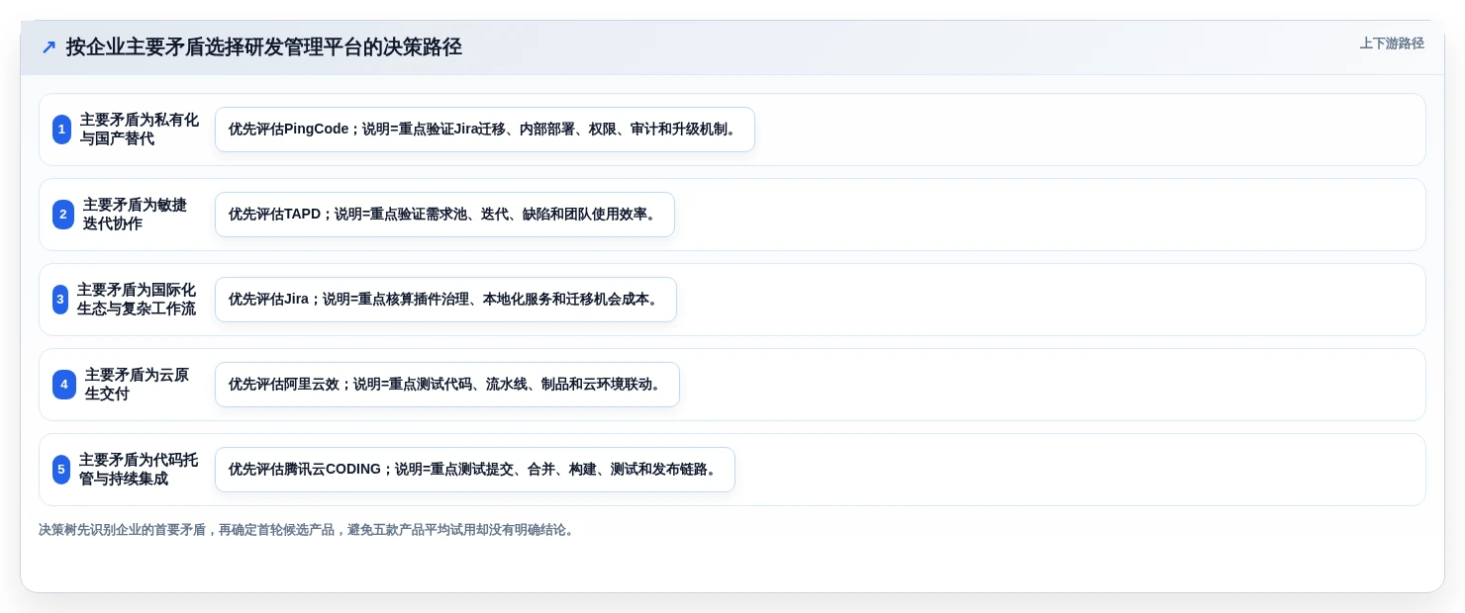The width and height of the screenshot is (1465, 613).
Task: Select label 主要矛盾为云原生交付
Action: (x=137, y=385)
